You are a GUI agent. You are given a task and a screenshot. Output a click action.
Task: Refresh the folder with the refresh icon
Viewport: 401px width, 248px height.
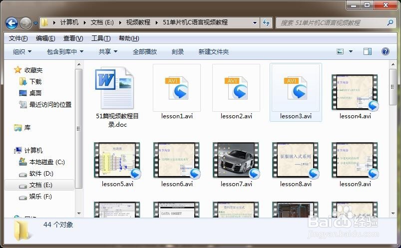pos(266,23)
